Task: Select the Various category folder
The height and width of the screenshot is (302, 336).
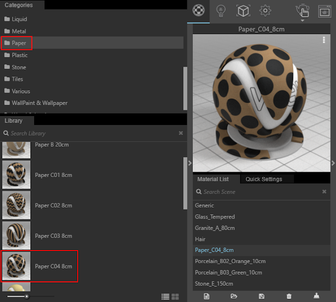Action: click(x=92, y=91)
